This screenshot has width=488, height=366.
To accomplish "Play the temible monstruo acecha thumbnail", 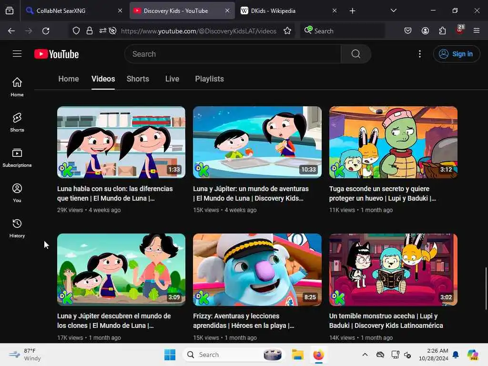I will point(393,270).
